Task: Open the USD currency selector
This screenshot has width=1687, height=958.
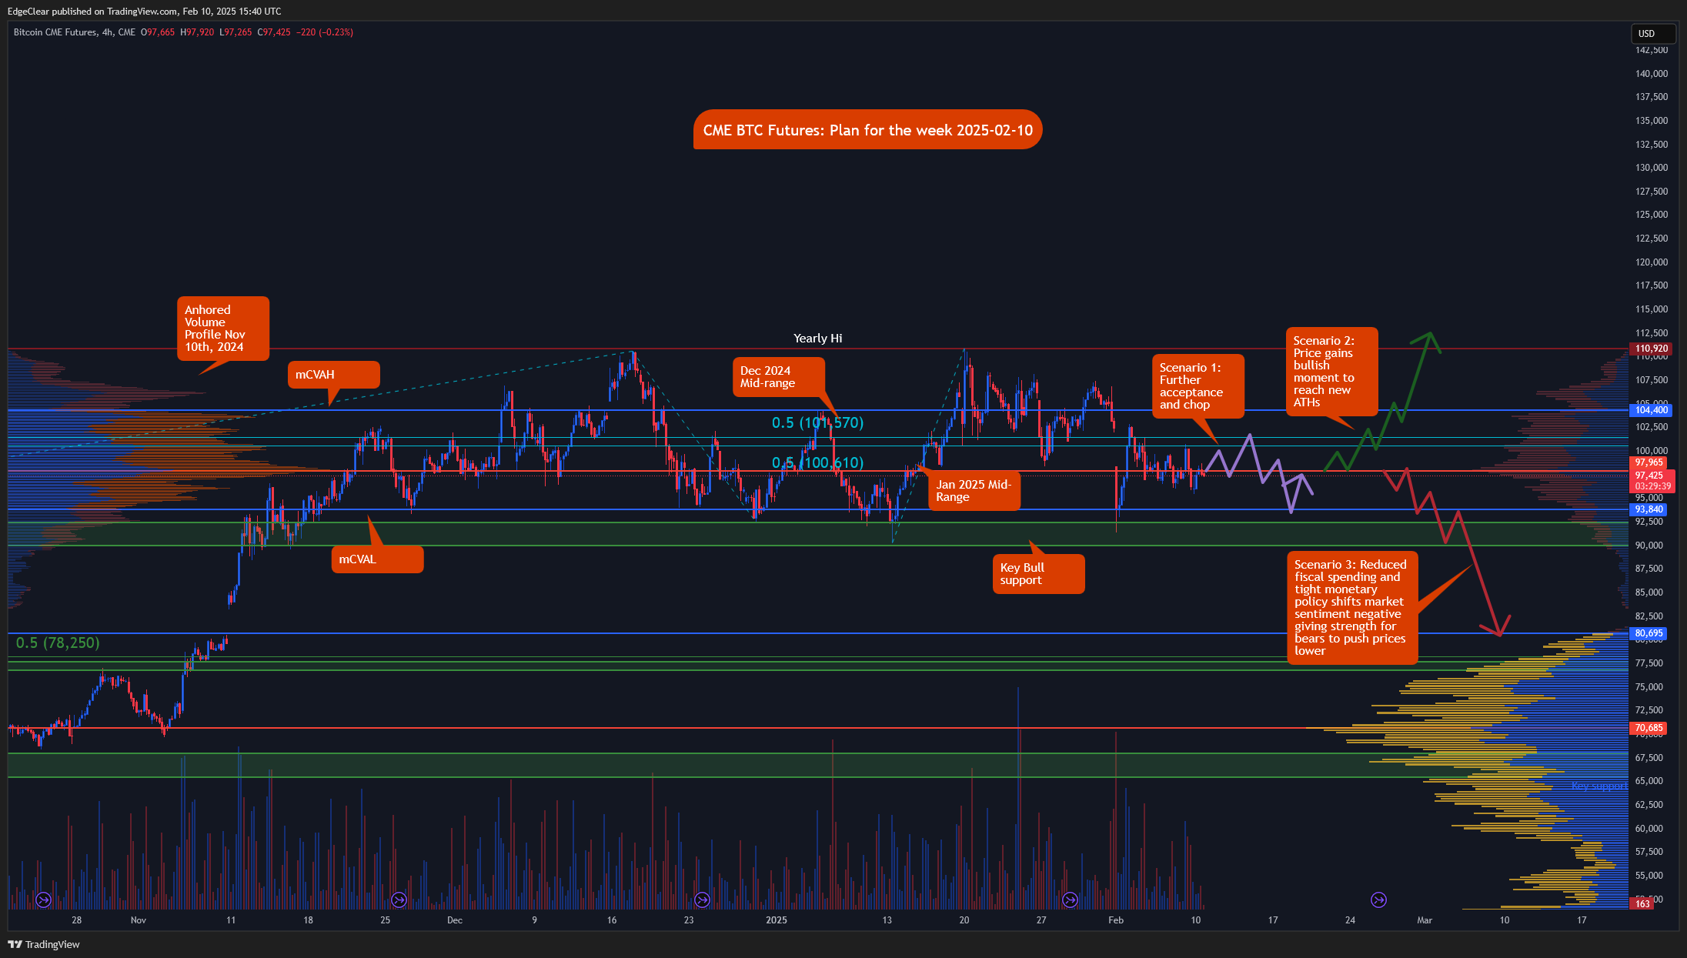Action: (x=1653, y=34)
